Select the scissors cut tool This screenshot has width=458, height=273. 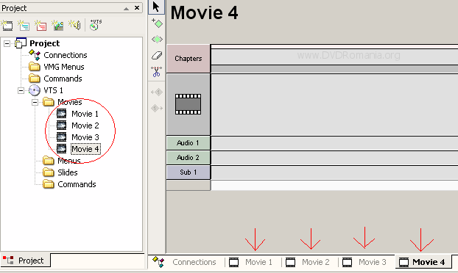[x=157, y=72]
